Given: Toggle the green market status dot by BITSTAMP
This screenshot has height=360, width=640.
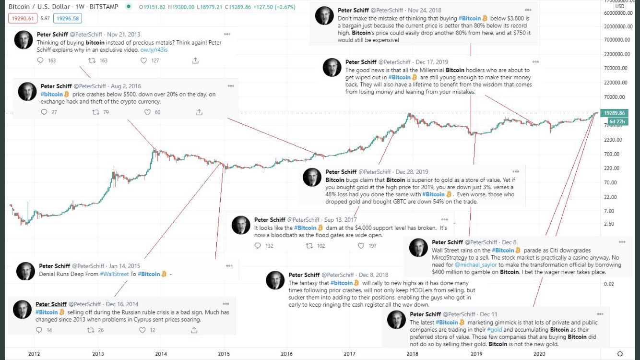Looking at the screenshot, I should (x=129, y=7).
